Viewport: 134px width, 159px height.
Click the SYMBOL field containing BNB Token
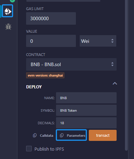[x=86, y=110]
